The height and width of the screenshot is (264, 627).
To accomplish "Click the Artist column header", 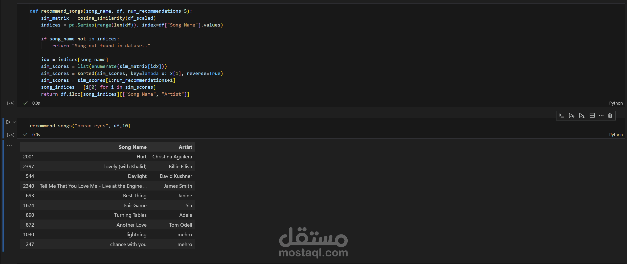I will click(185, 147).
